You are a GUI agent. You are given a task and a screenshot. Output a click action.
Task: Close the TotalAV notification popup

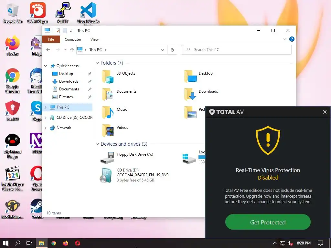point(325,112)
